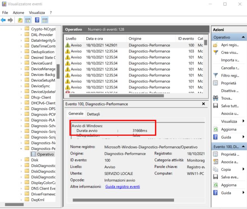The width and height of the screenshot is (247, 209).
Task: Collapse the Operativo actions section header
Action: (243, 37)
